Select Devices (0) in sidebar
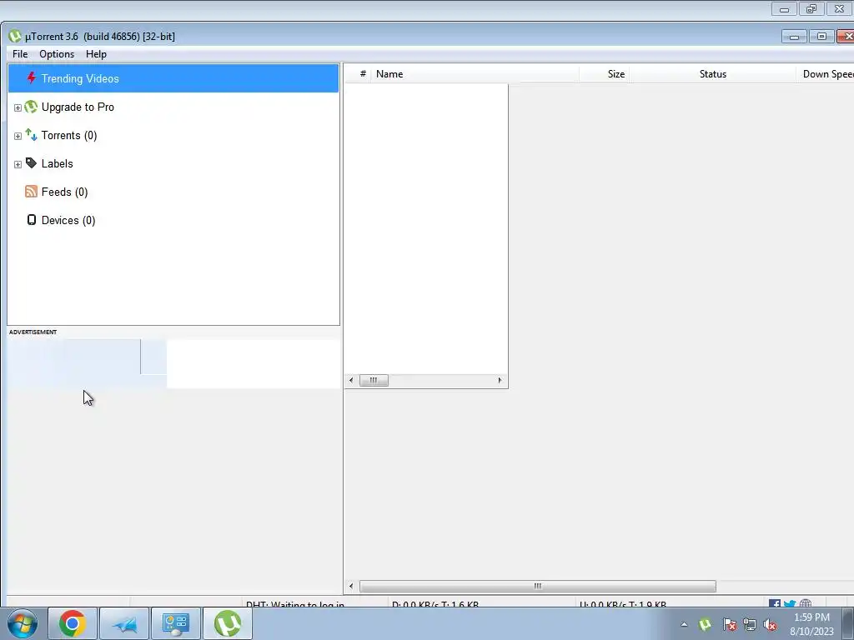Image resolution: width=854 pixels, height=640 pixels. pyautogui.click(x=68, y=220)
